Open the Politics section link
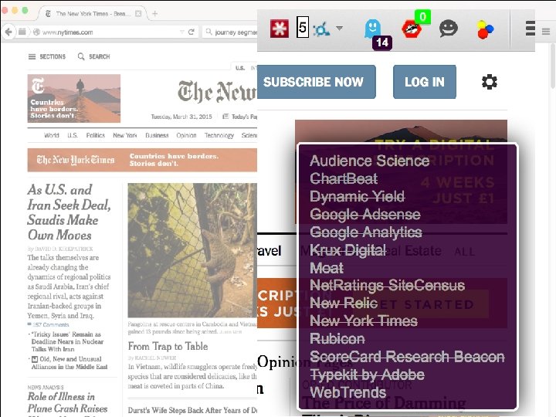556x417 pixels. 96,135
